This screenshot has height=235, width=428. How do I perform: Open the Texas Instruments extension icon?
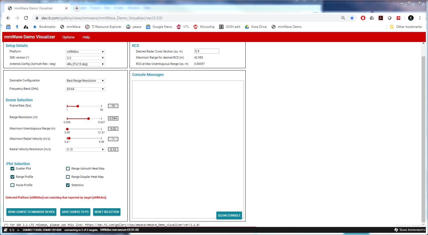click(398, 18)
